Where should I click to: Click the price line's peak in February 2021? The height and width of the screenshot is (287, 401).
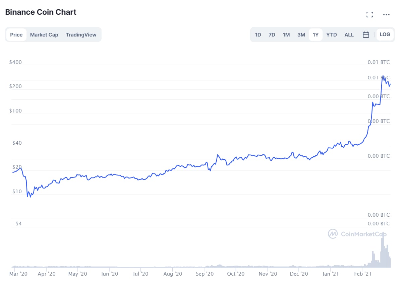pyautogui.click(x=383, y=76)
